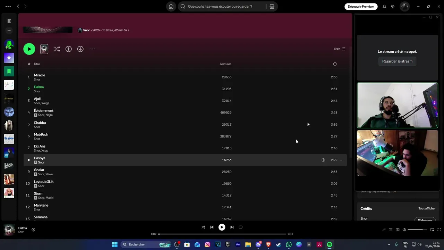The height and width of the screenshot is (250, 444).
Task: Show hidden system tray icons
Action: 389,244
